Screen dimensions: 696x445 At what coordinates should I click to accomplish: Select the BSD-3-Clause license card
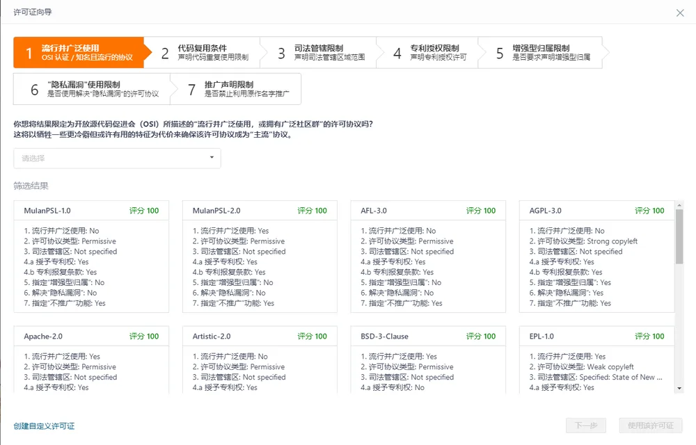tap(428, 360)
